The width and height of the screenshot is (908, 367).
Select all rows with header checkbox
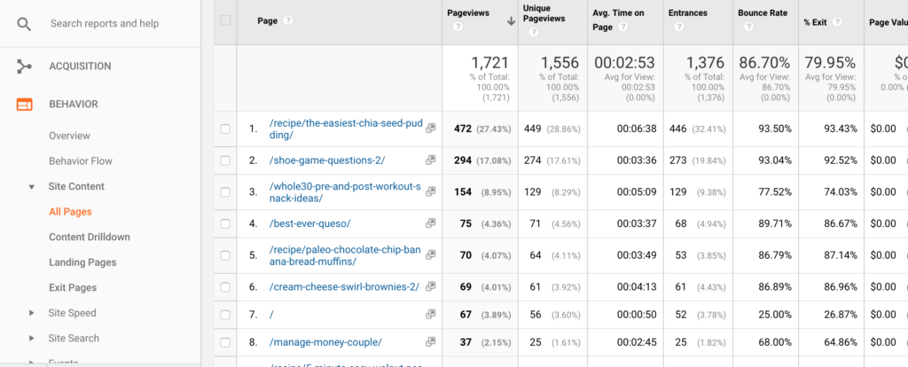coord(225,20)
